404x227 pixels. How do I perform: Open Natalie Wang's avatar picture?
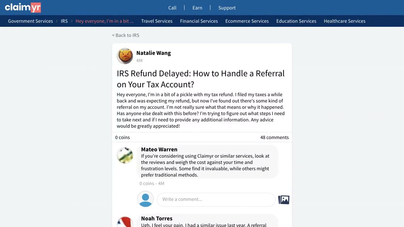125,56
